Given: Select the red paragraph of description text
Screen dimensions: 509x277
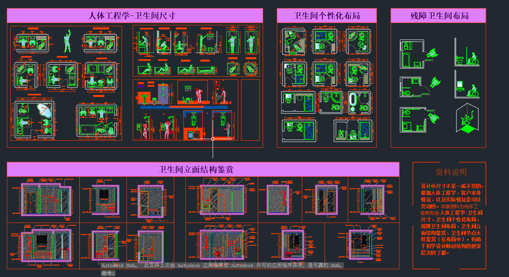Looking at the screenshot, I should [x=451, y=219].
